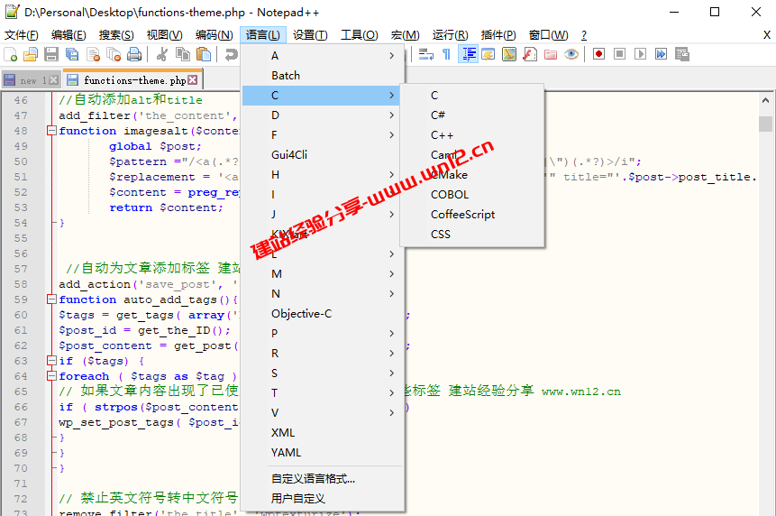Select CSS language from submenu
776x516 pixels.
tap(472, 235)
